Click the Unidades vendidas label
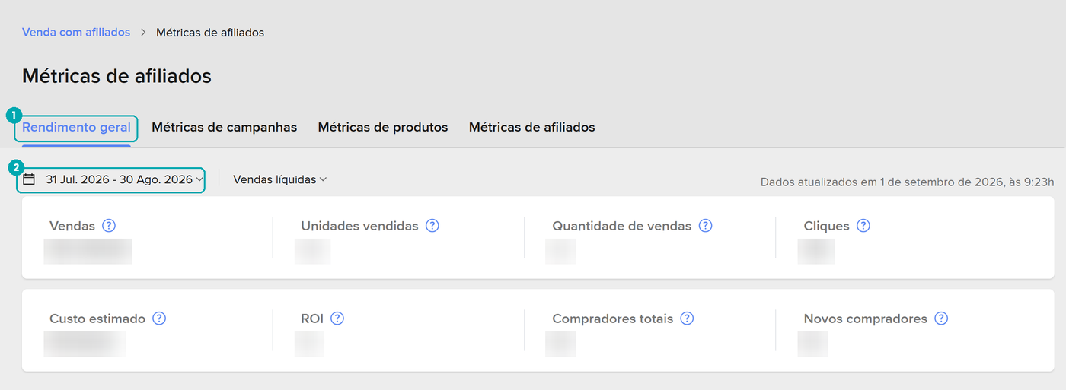This screenshot has height=390, width=1066. (x=359, y=226)
